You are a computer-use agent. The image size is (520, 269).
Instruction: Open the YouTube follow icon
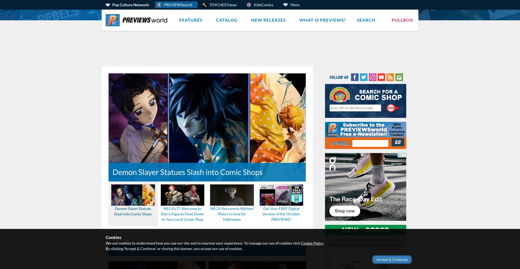click(381, 77)
